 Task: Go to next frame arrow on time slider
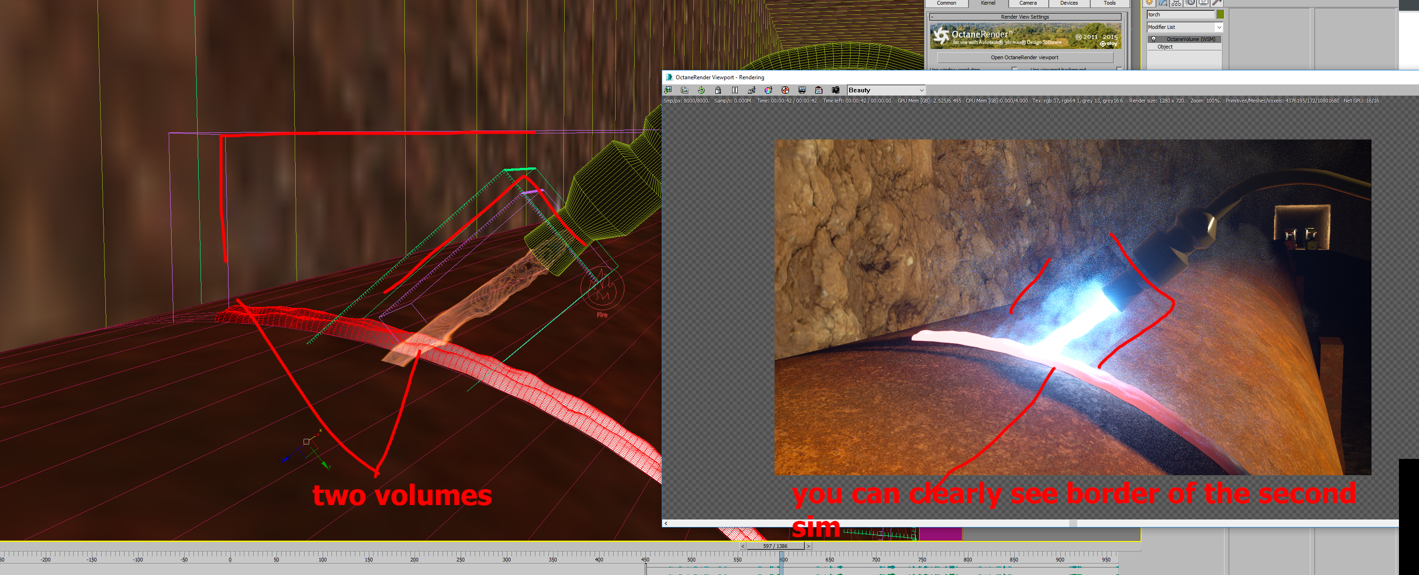pyautogui.click(x=808, y=546)
